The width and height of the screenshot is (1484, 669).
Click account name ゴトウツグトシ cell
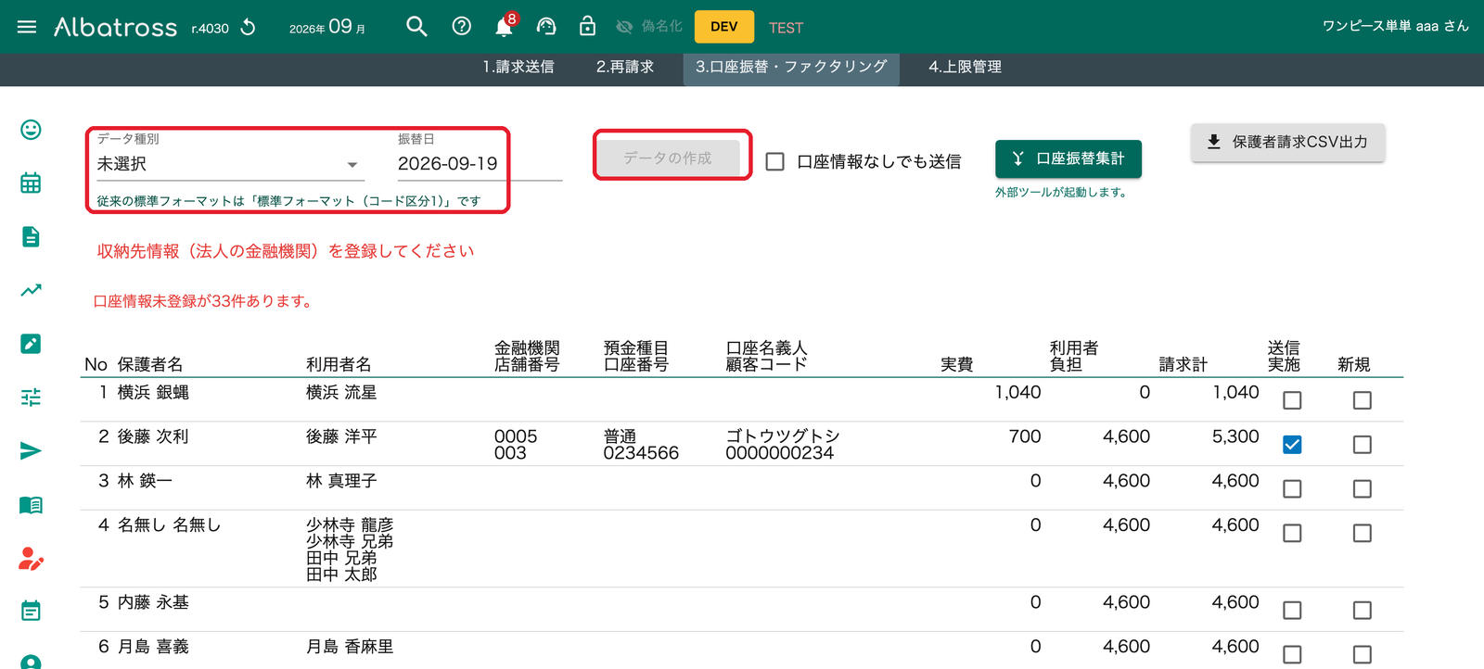(783, 435)
